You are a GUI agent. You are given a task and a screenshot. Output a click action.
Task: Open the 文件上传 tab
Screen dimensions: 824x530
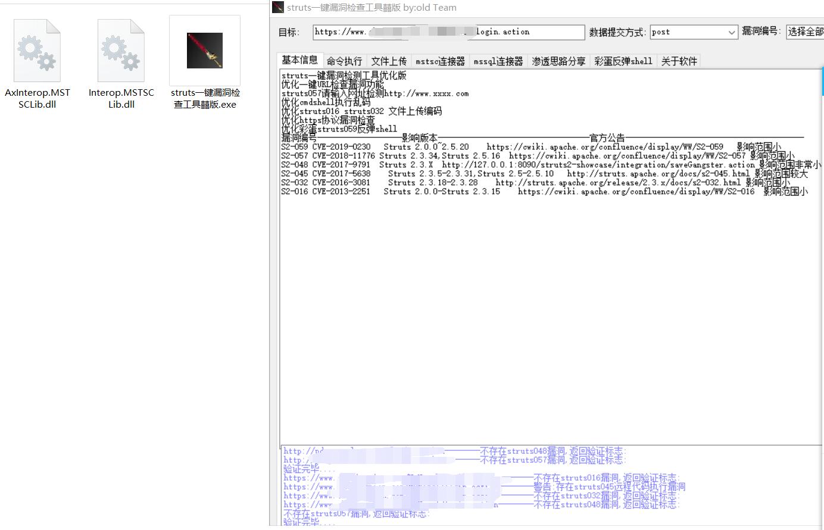389,61
